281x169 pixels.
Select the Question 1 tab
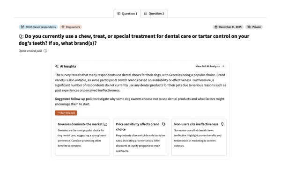[x=127, y=14]
